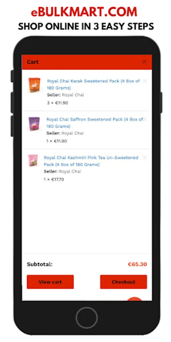Tap the phone's round home button
The height and width of the screenshot is (342, 171).
point(87,318)
